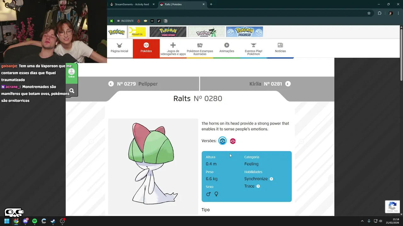
Task: Open the browser extensions menu
Action: point(379,13)
